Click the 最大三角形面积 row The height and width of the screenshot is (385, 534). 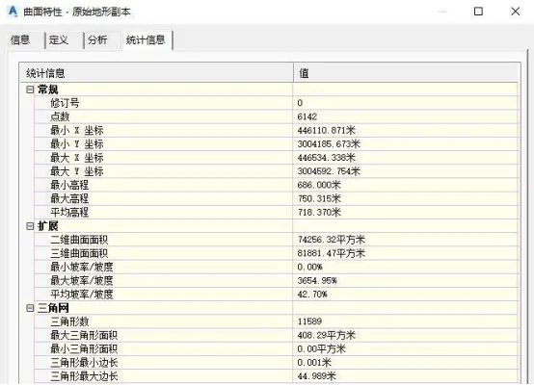pyautogui.click(x=276, y=335)
